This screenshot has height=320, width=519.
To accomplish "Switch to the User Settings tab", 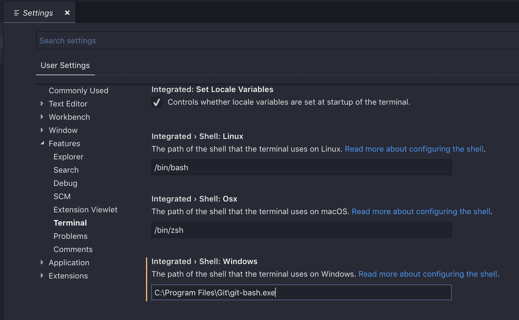I will (65, 65).
